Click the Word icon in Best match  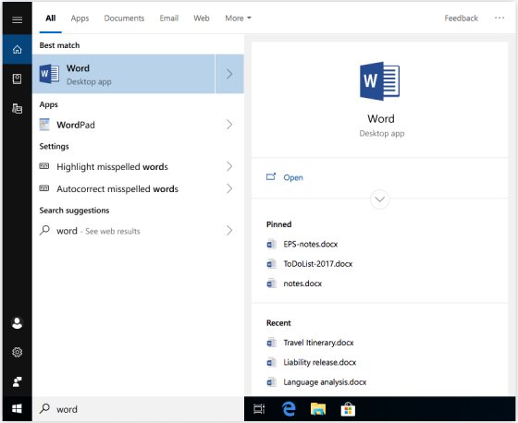click(x=49, y=74)
